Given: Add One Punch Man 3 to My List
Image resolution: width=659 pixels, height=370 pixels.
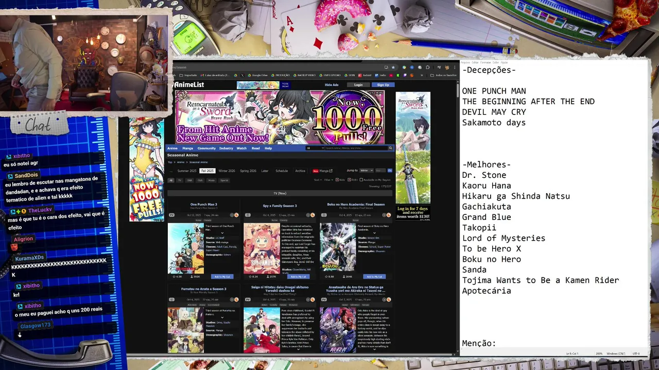Looking at the screenshot, I should coord(222,276).
